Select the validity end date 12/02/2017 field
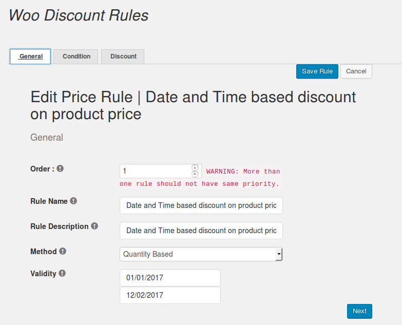Viewport: 402px width, 325px height. (x=170, y=295)
